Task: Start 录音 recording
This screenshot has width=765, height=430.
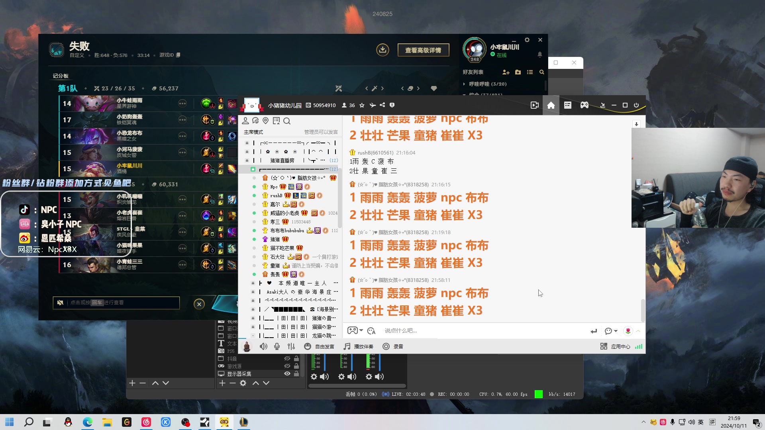Action: (x=393, y=346)
